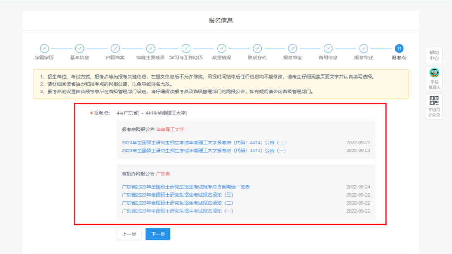Open 华南理工大学报考点公告（一） link
This screenshot has width=452, height=254.
pyautogui.click(x=204, y=151)
